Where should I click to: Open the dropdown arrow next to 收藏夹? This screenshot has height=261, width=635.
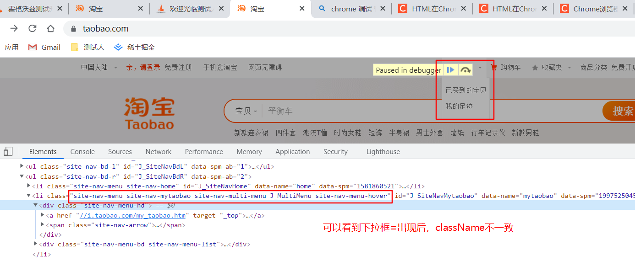tap(569, 68)
